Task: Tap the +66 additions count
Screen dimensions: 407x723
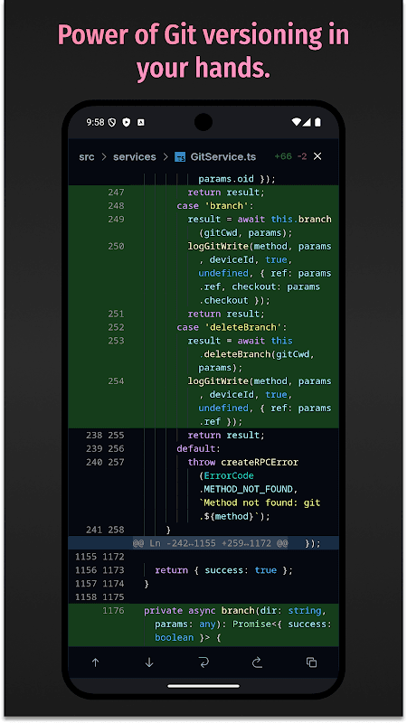Action: click(x=283, y=156)
